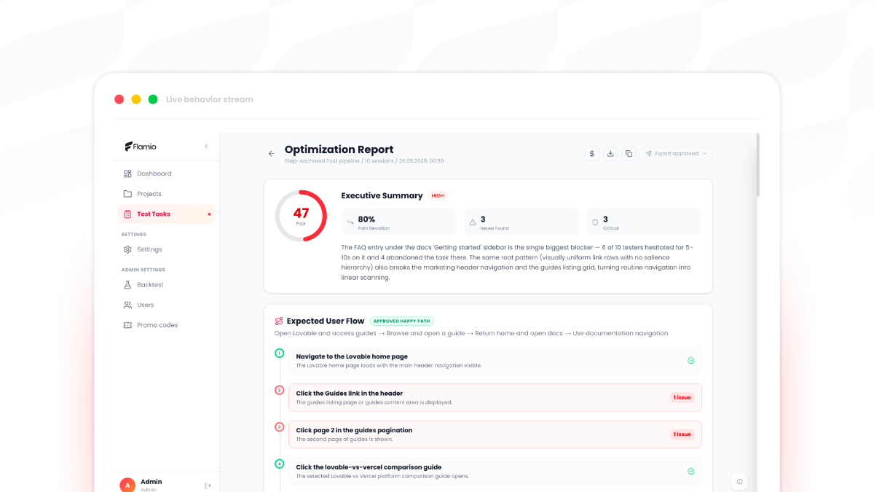Image resolution: width=874 pixels, height=492 pixels.
Task: Click 1 issue badge on page 2 step
Action: coord(682,434)
